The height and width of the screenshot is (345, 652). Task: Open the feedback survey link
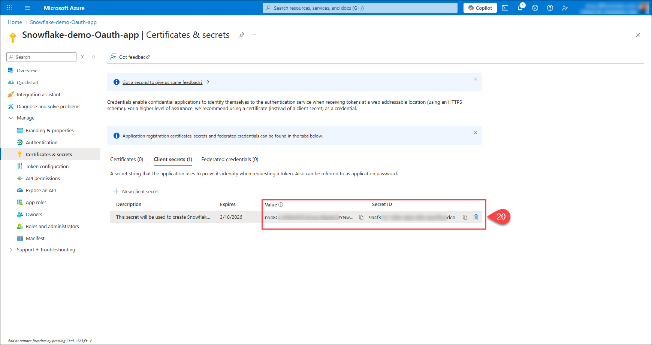point(162,82)
